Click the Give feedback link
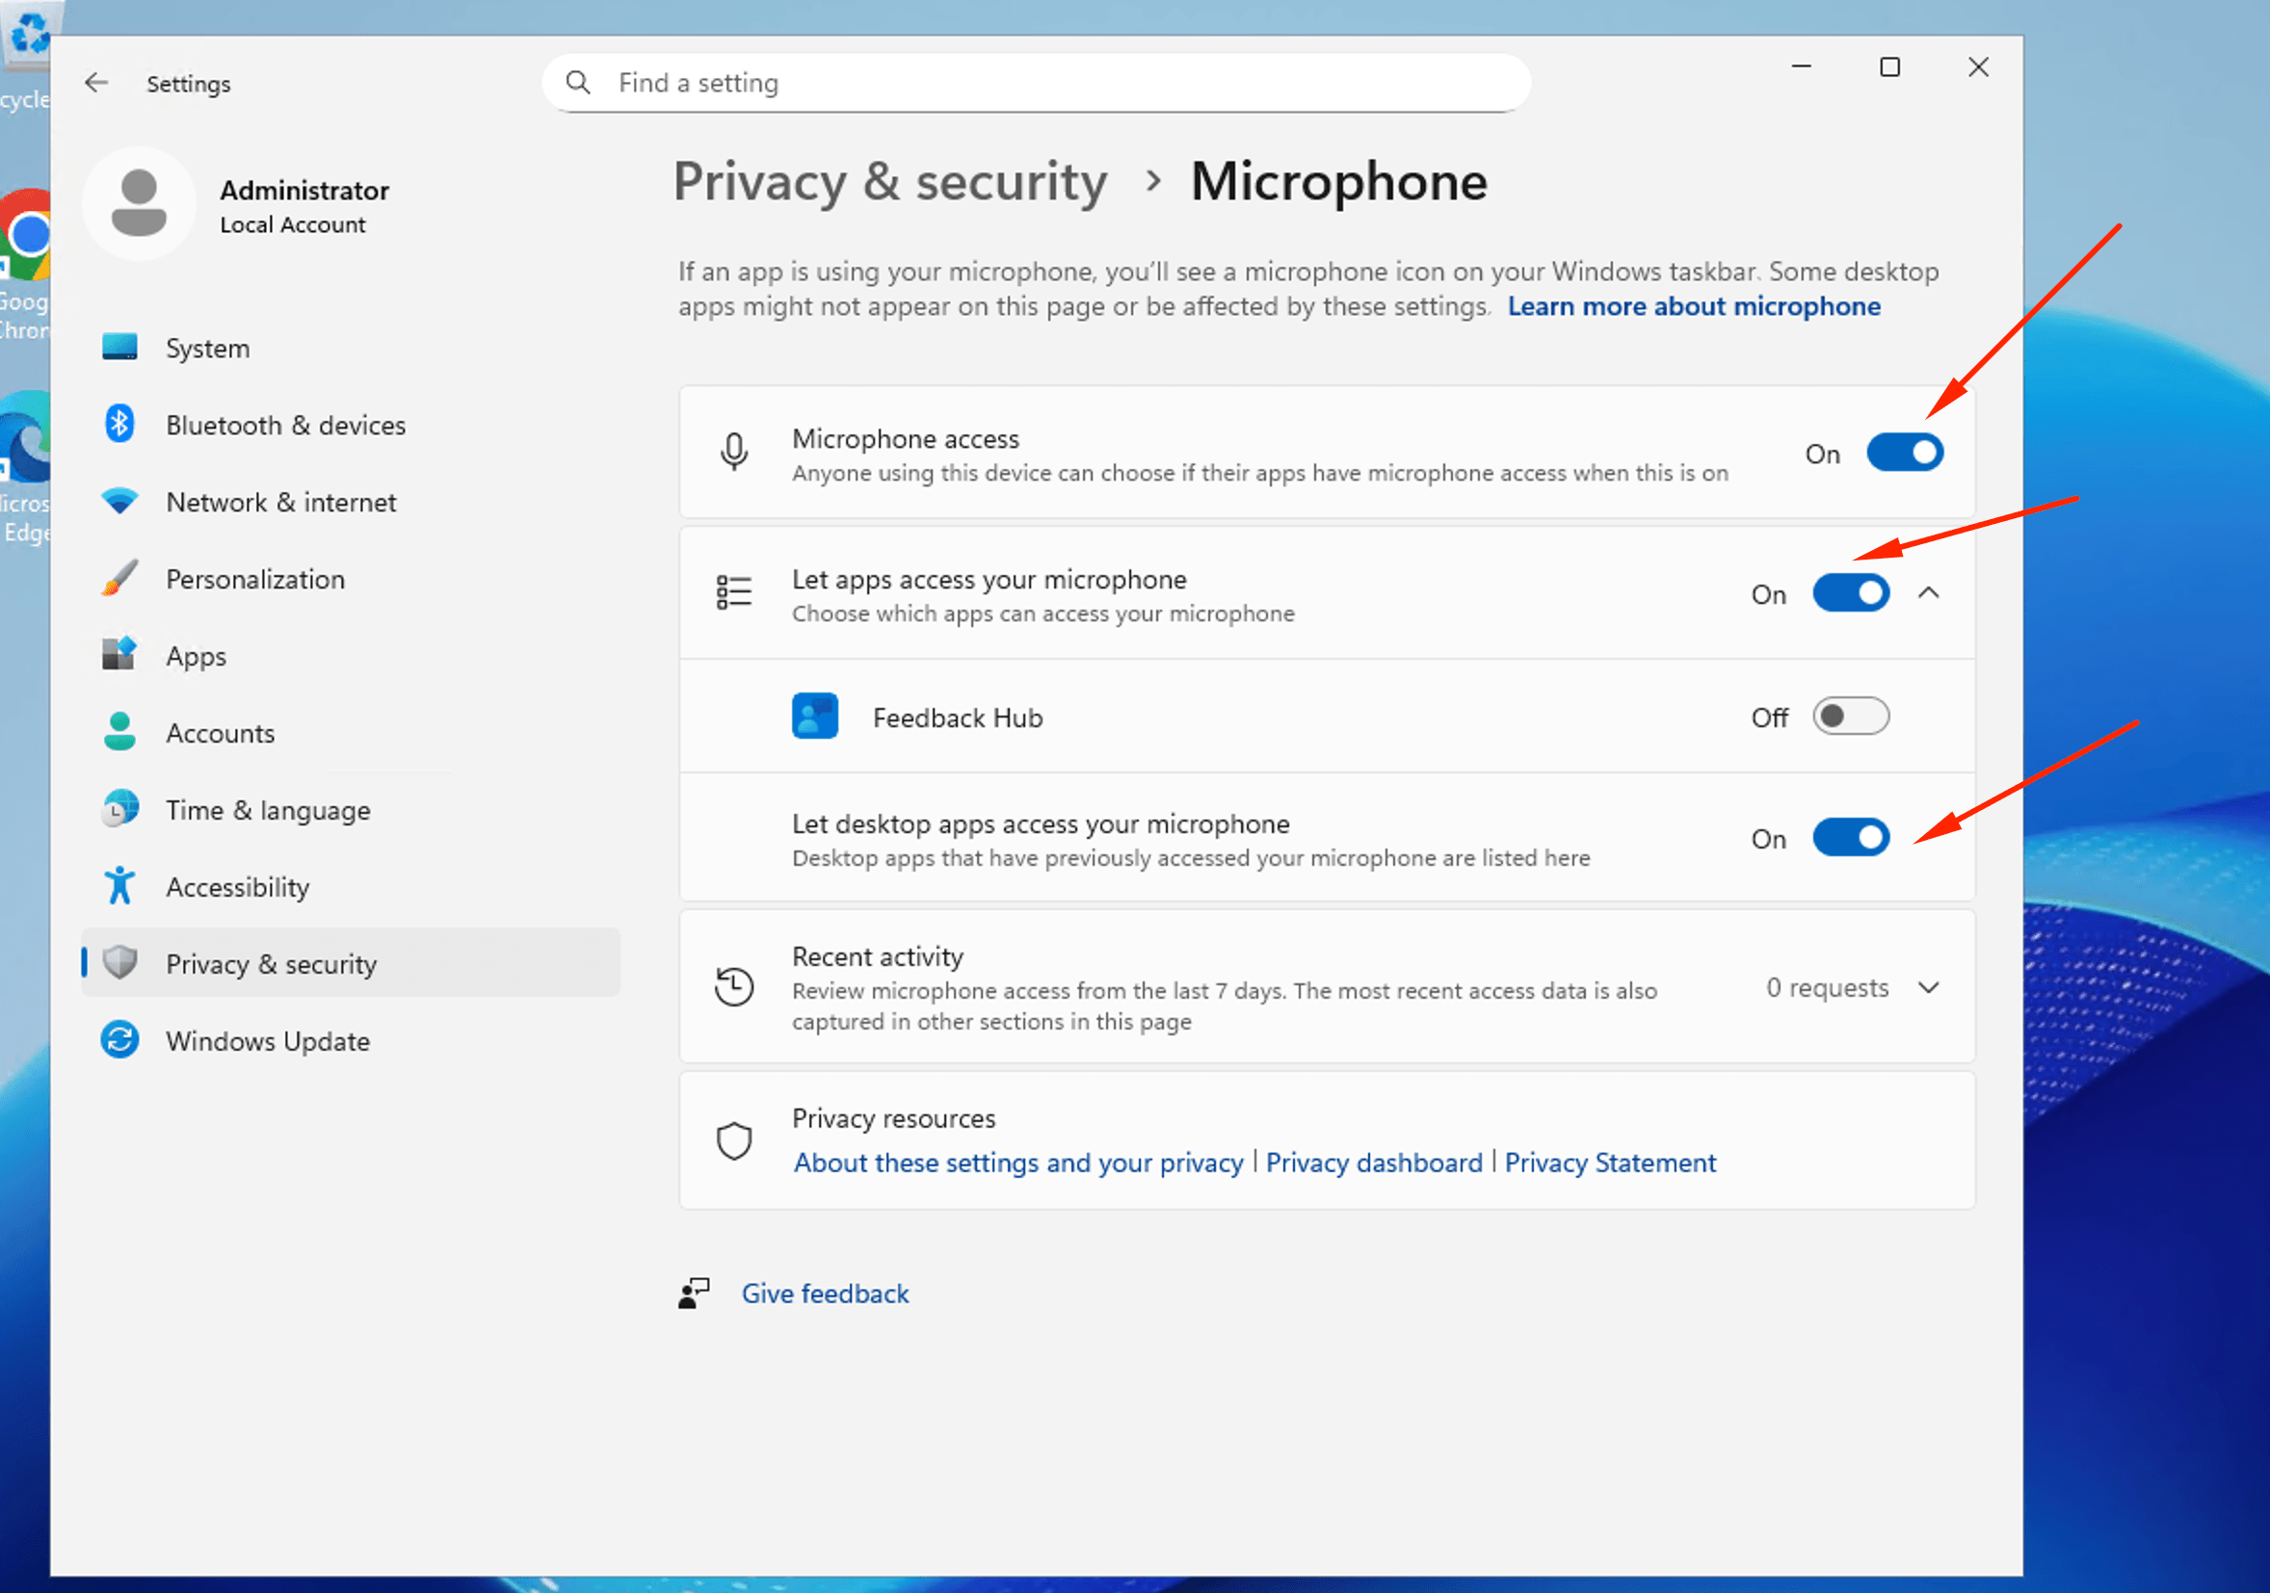This screenshot has width=2270, height=1593. coord(825,1293)
